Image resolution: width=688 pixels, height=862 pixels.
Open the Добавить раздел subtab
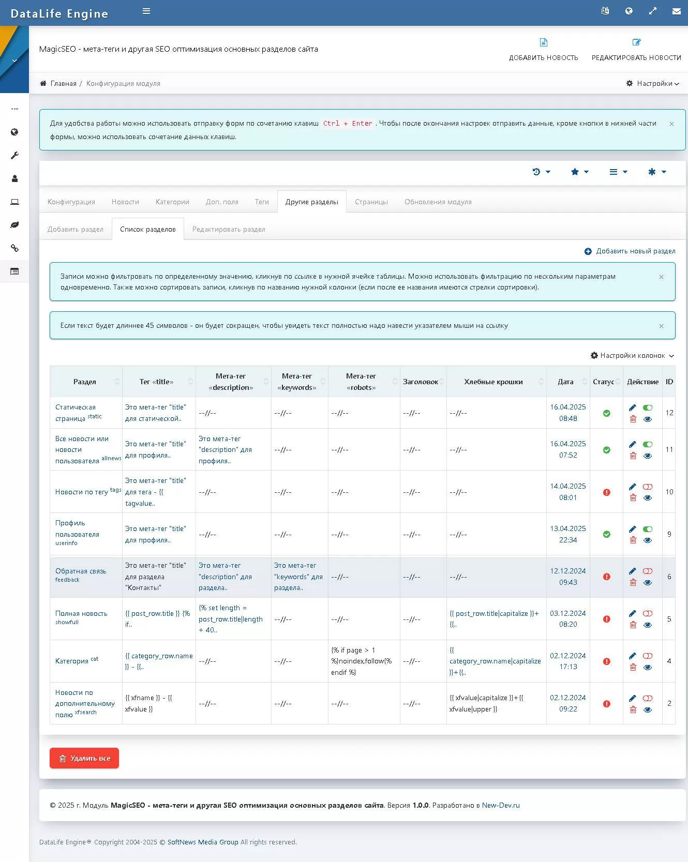coord(76,229)
